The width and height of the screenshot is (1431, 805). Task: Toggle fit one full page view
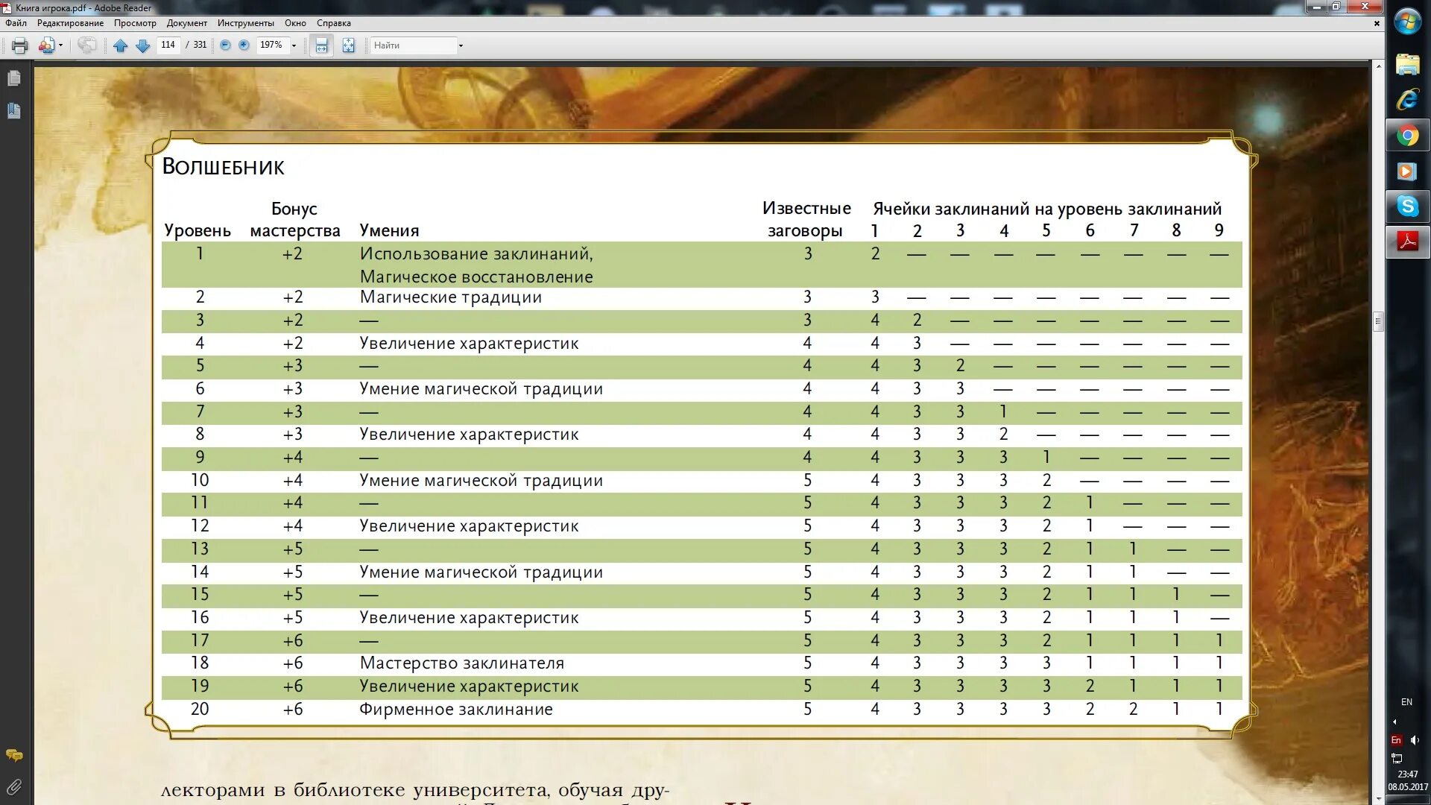point(348,45)
